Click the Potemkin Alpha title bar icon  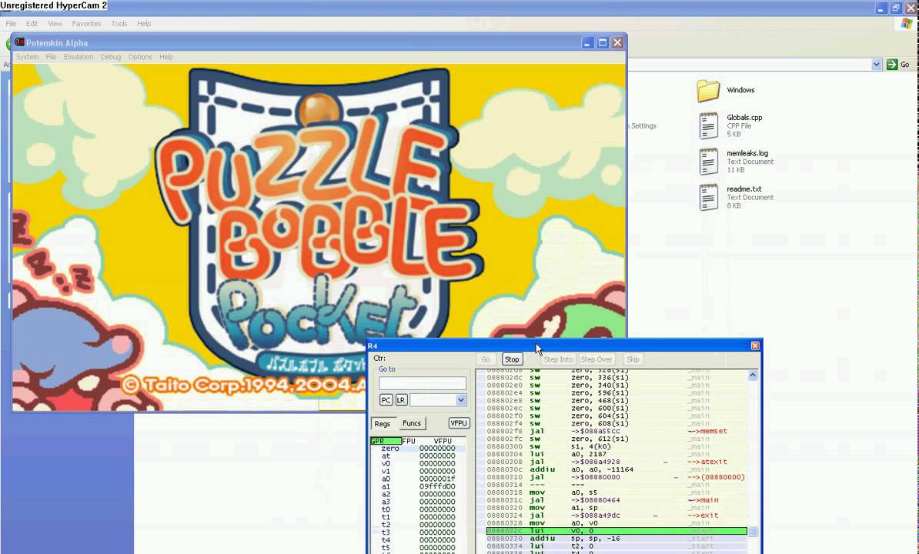(x=19, y=42)
